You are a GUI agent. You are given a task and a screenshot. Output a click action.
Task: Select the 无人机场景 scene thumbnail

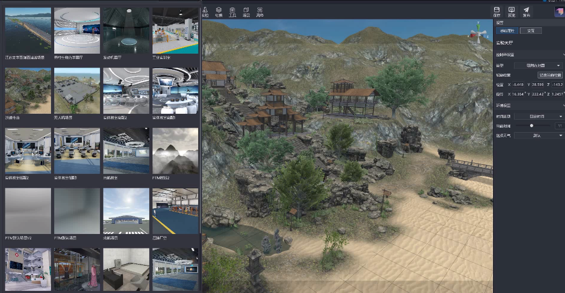click(77, 91)
